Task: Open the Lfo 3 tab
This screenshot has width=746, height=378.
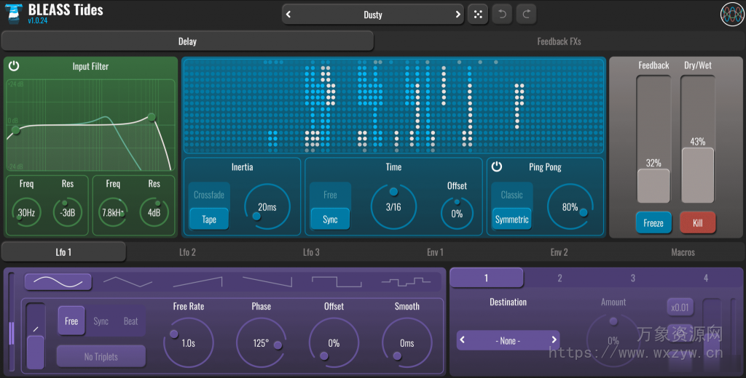Action: click(x=311, y=252)
